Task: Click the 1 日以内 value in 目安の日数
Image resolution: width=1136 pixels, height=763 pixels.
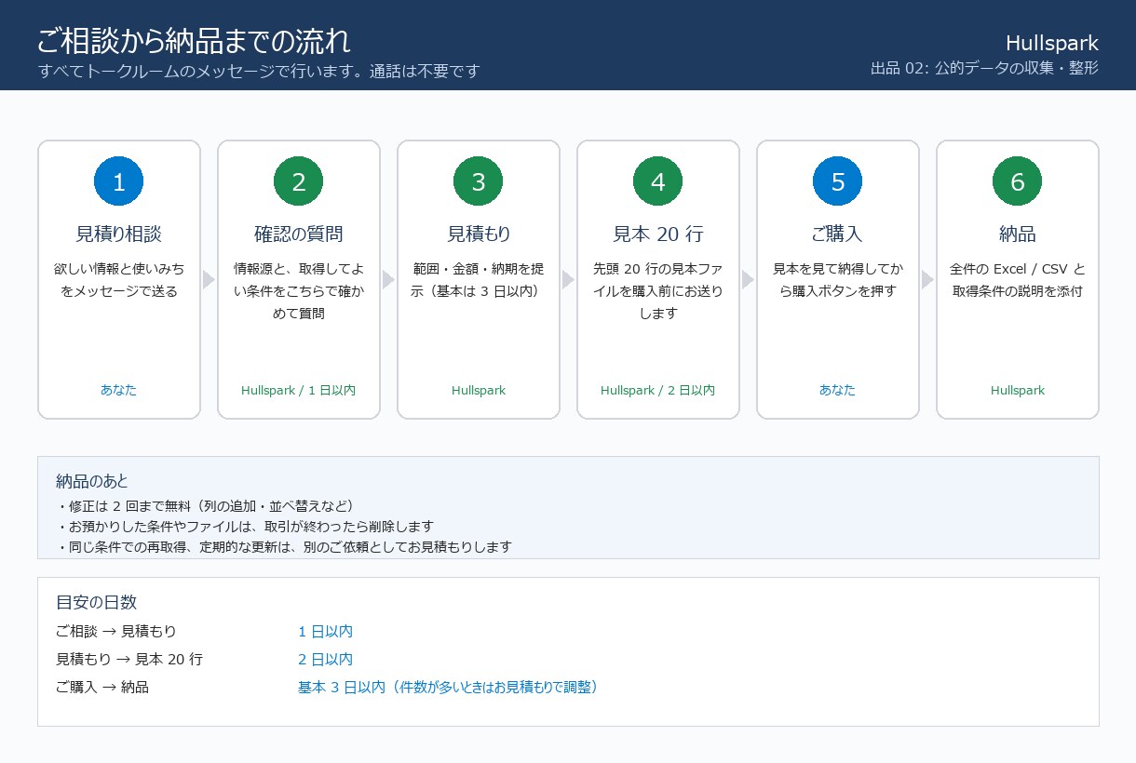Action: click(325, 631)
